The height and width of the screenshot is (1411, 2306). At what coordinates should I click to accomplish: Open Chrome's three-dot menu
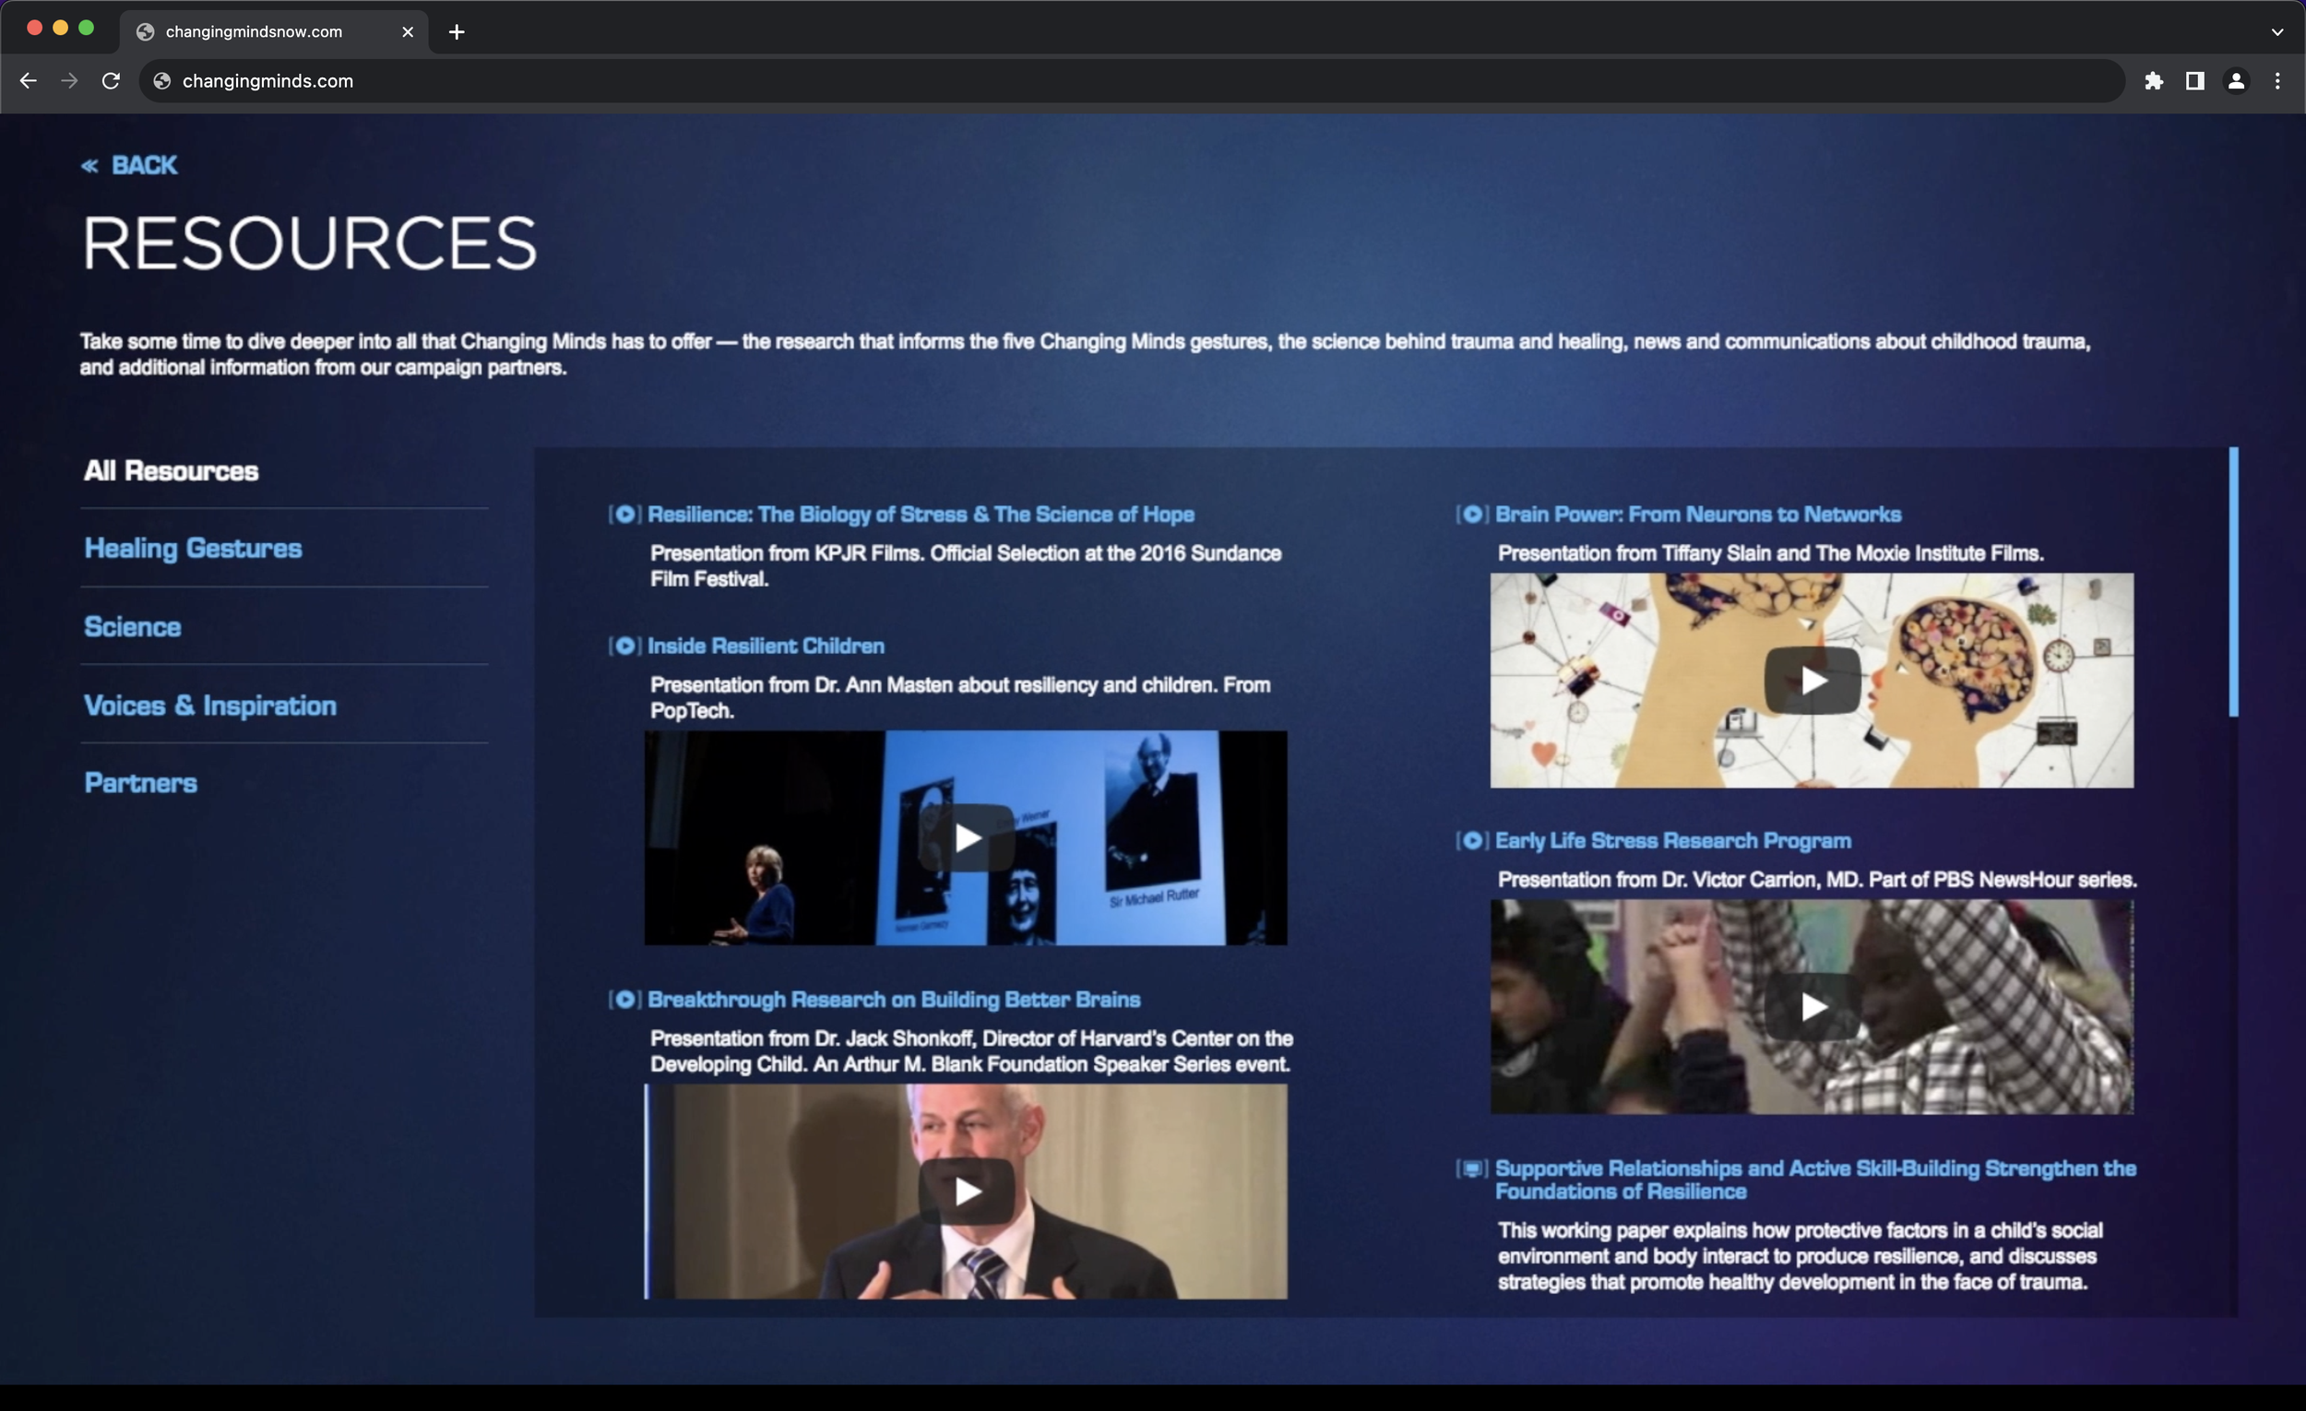[x=2277, y=81]
